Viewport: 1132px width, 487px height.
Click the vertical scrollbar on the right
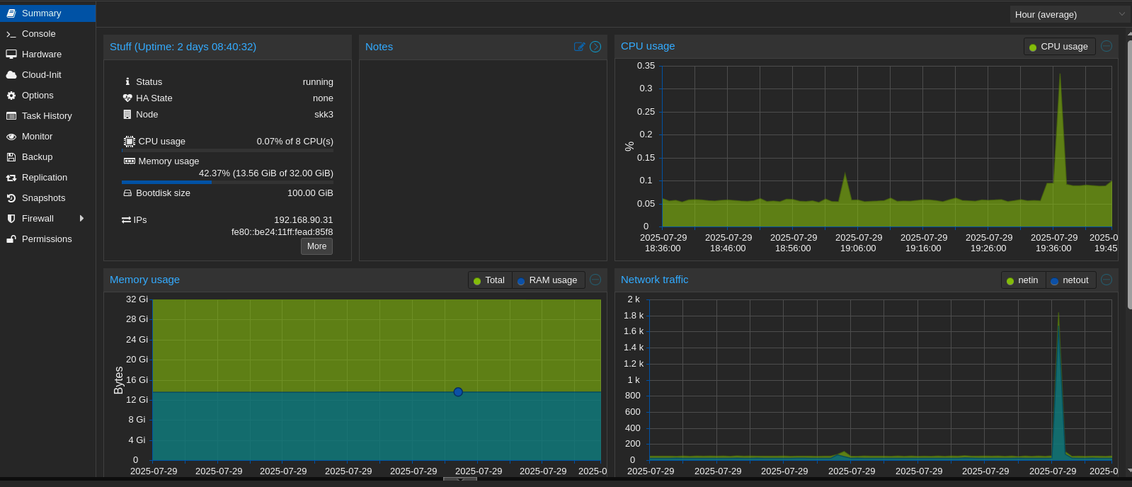click(1129, 175)
